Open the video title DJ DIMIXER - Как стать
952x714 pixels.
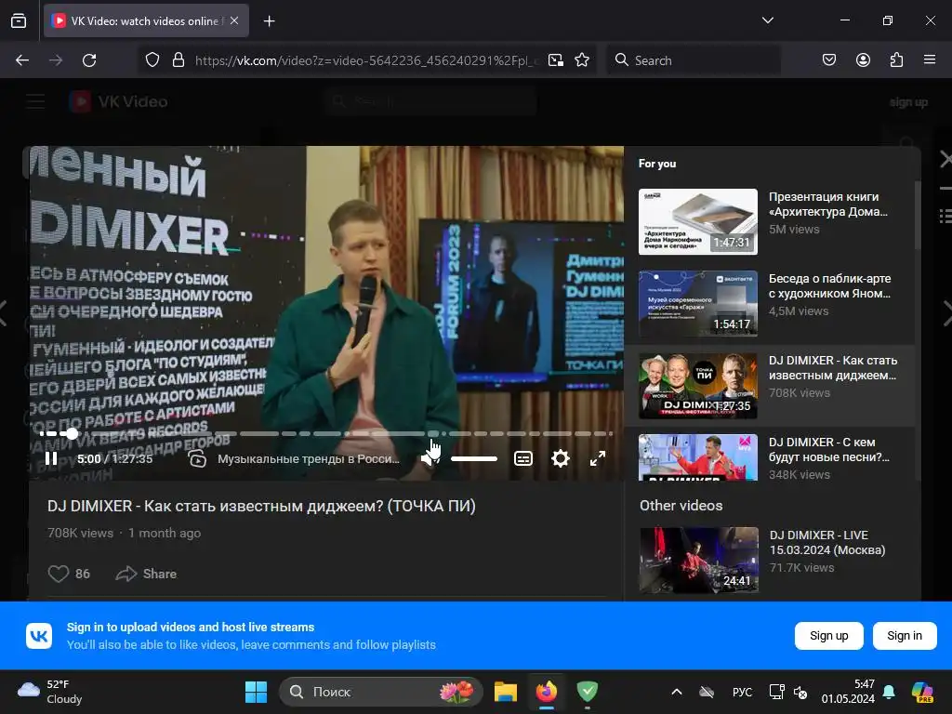click(261, 506)
